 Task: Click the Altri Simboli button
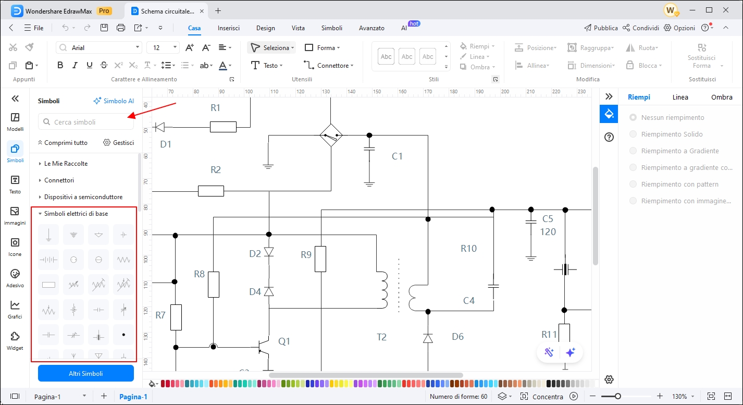pyautogui.click(x=86, y=373)
